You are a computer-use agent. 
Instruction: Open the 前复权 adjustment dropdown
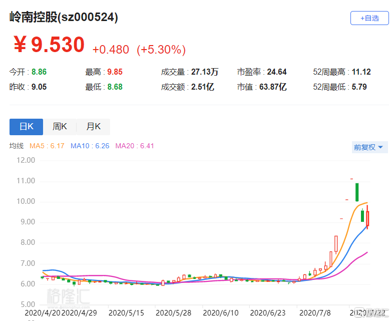tap(369, 147)
